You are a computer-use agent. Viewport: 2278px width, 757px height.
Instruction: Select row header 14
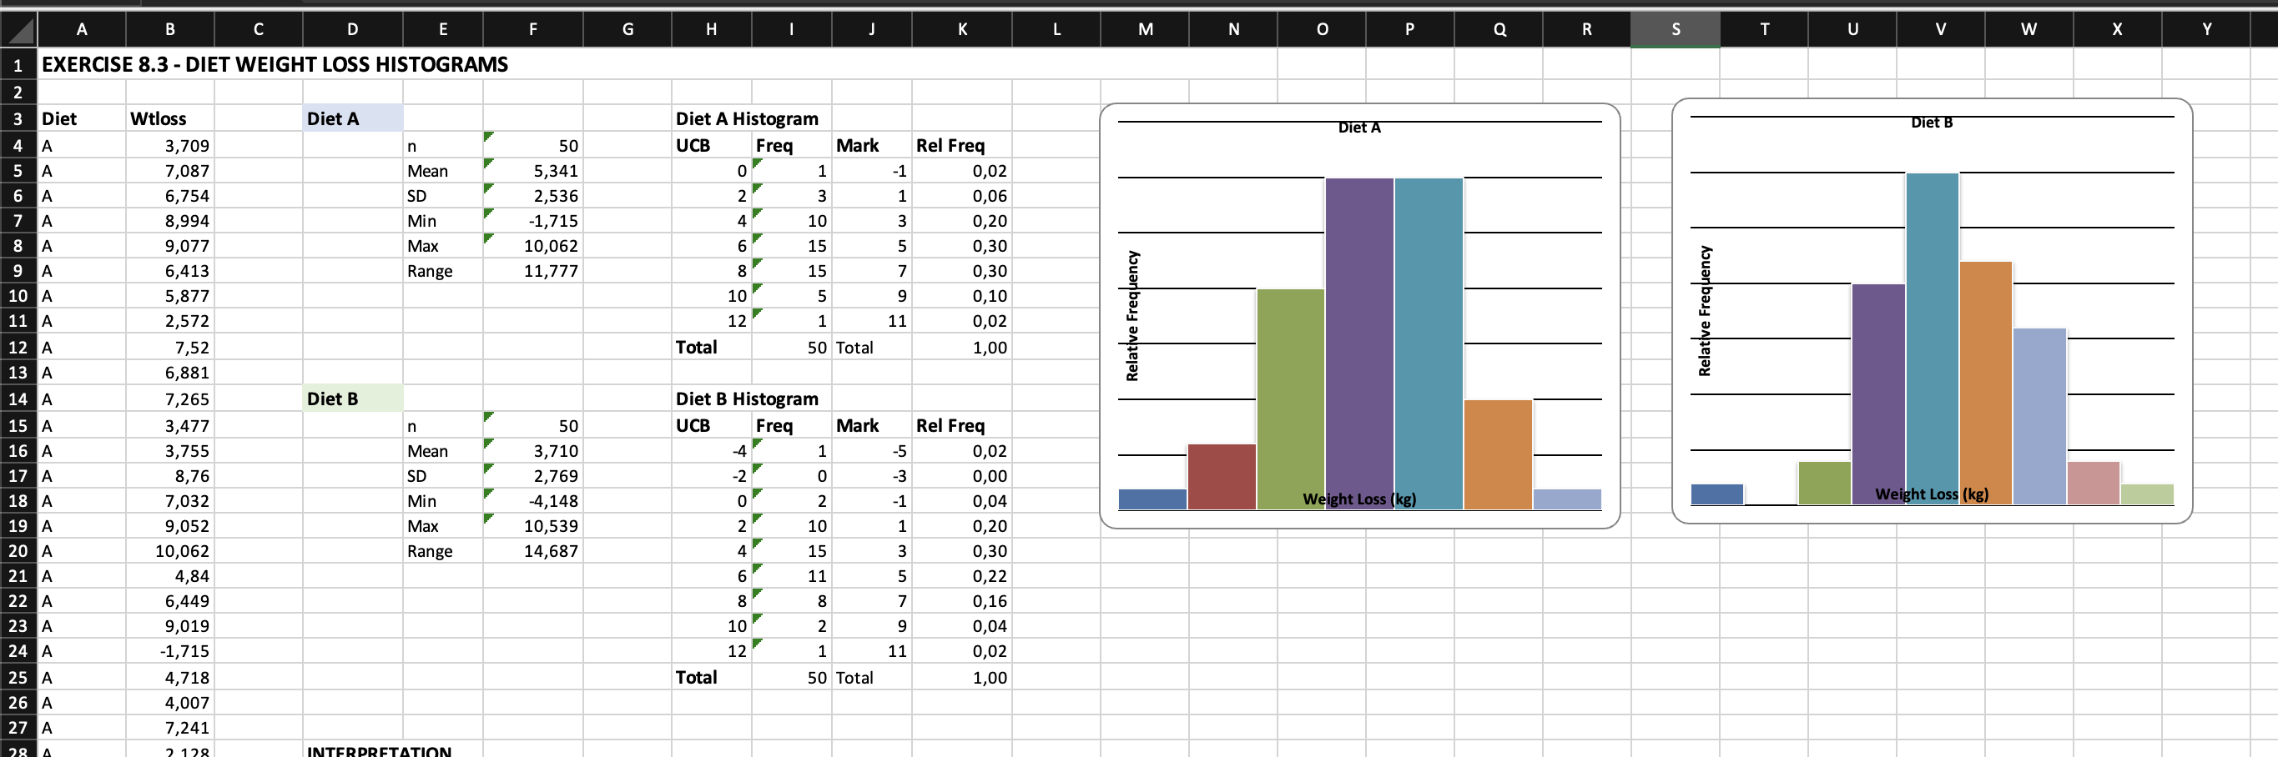point(18,399)
